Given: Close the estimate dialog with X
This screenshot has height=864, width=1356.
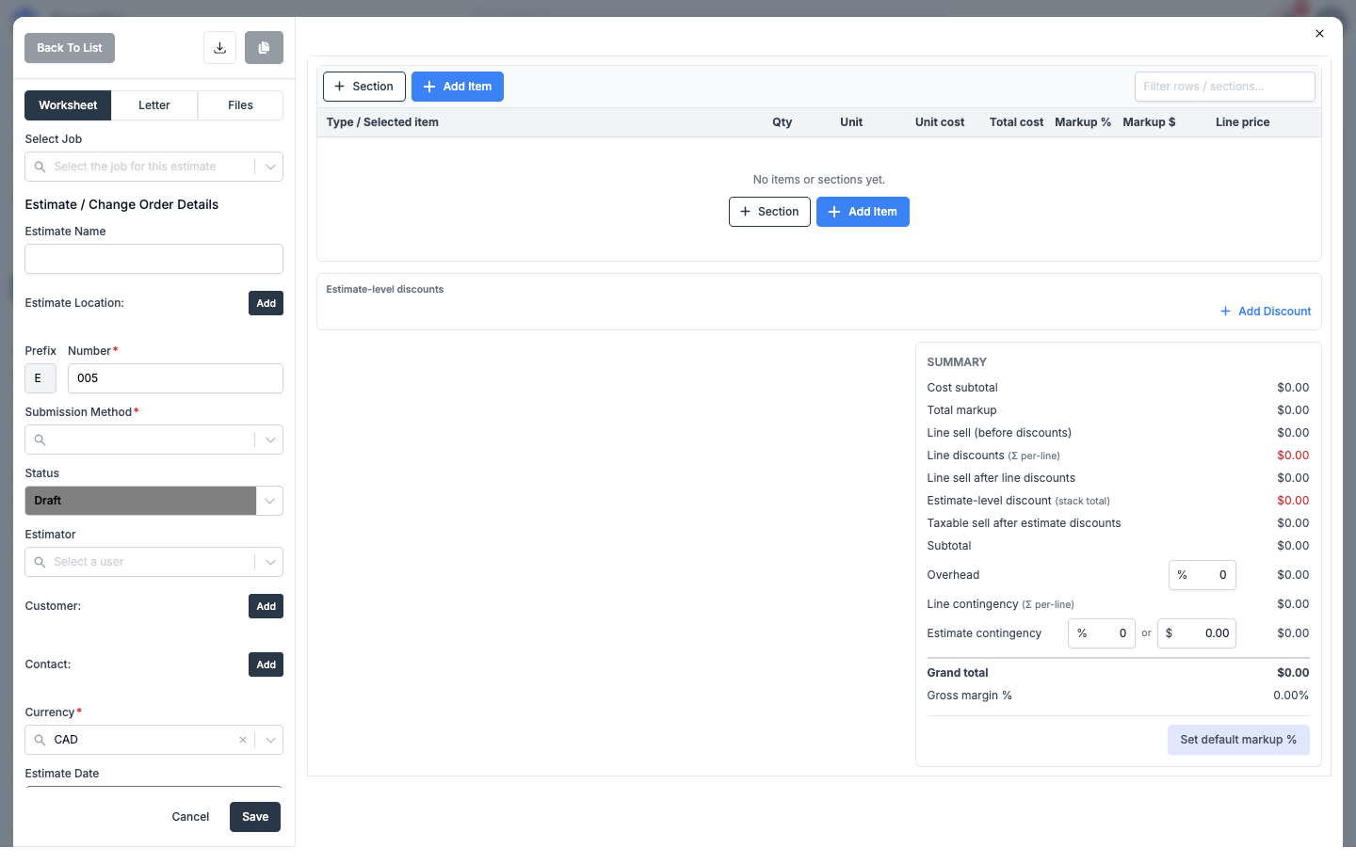Looking at the screenshot, I should pyautogui.click(x=1319, y=34).
